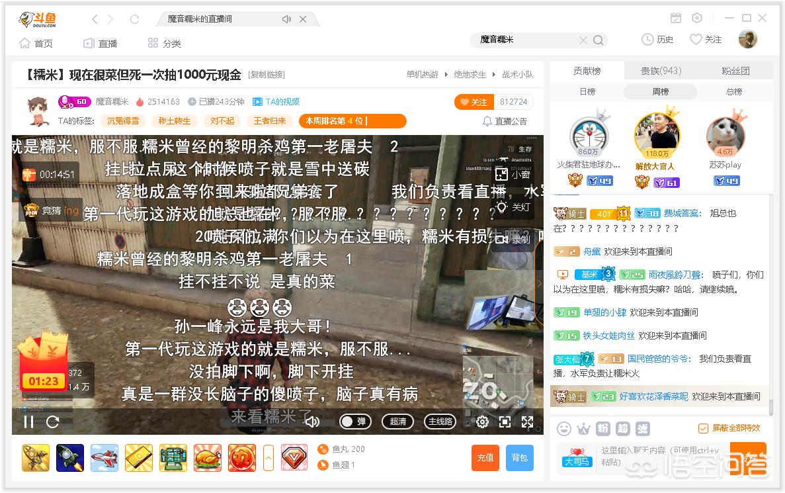Viewport: 785px width, 493px height.
Task: Open 历史 watch history
Action: 657,40
